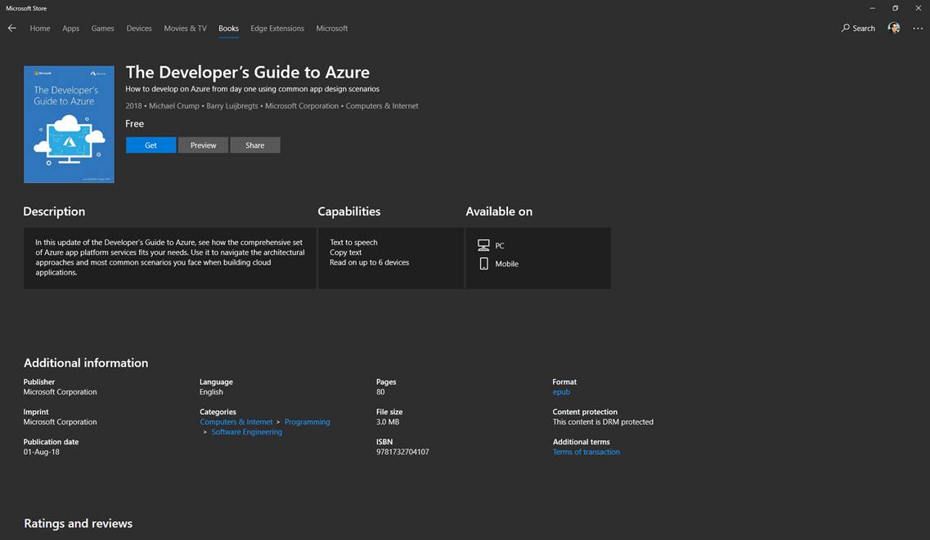The width and height of the screenshot is (930, 540).
Task: Open the user account avatar
Action: (x=894, y=28)
